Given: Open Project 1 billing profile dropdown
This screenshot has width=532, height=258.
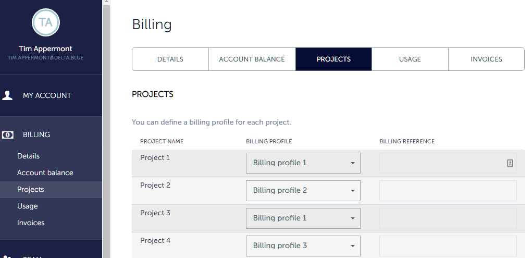Looking at the screenshot, I should [x=303, y=163].
